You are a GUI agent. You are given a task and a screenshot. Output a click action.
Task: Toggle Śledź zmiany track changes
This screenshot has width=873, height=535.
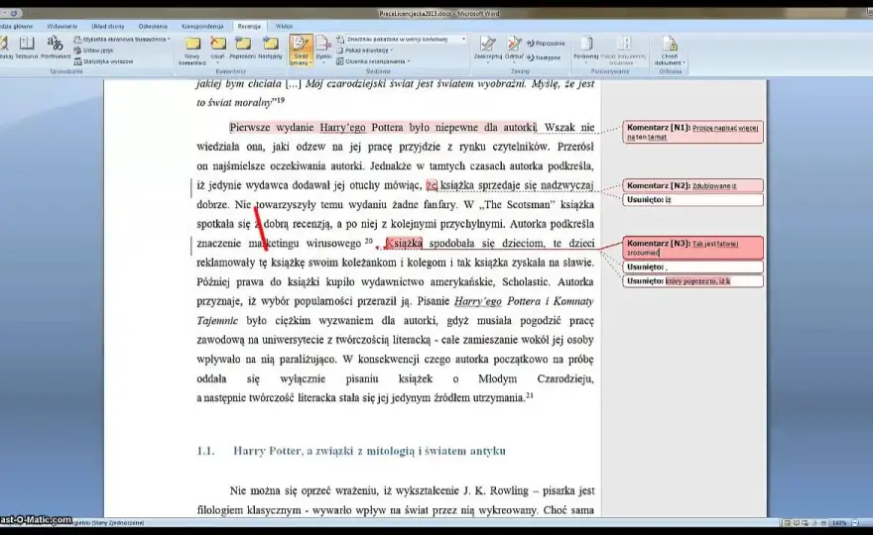coord(301,51)
